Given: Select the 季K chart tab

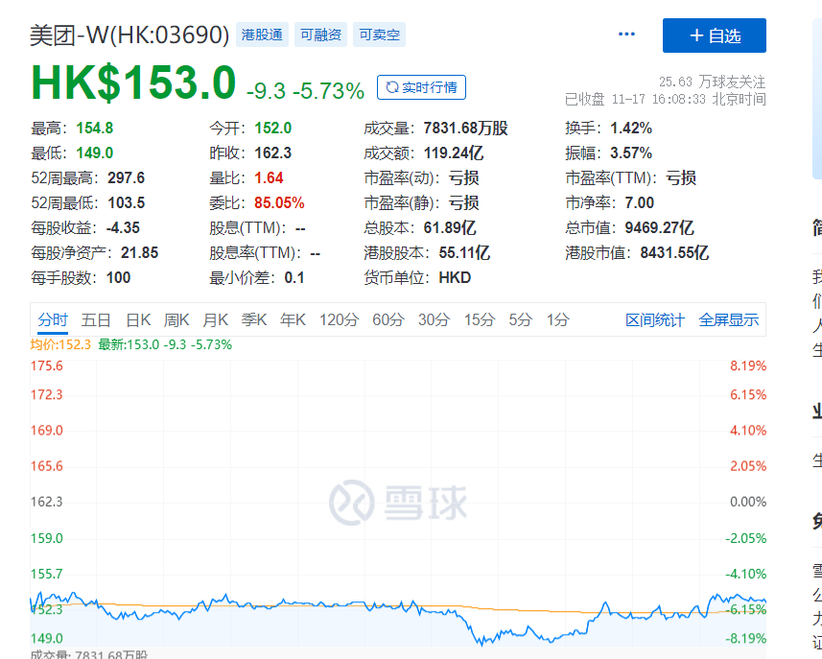Looking at the screenshot, I should (254, 320).
